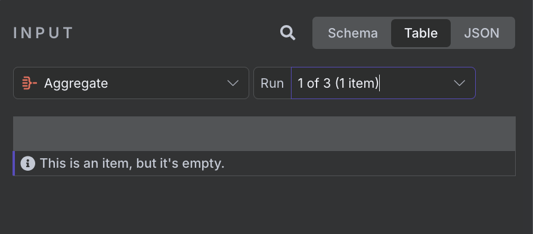Click the INPUT panel heading
The width and height of the screenshot is (533, 234).
pos(43,33)
